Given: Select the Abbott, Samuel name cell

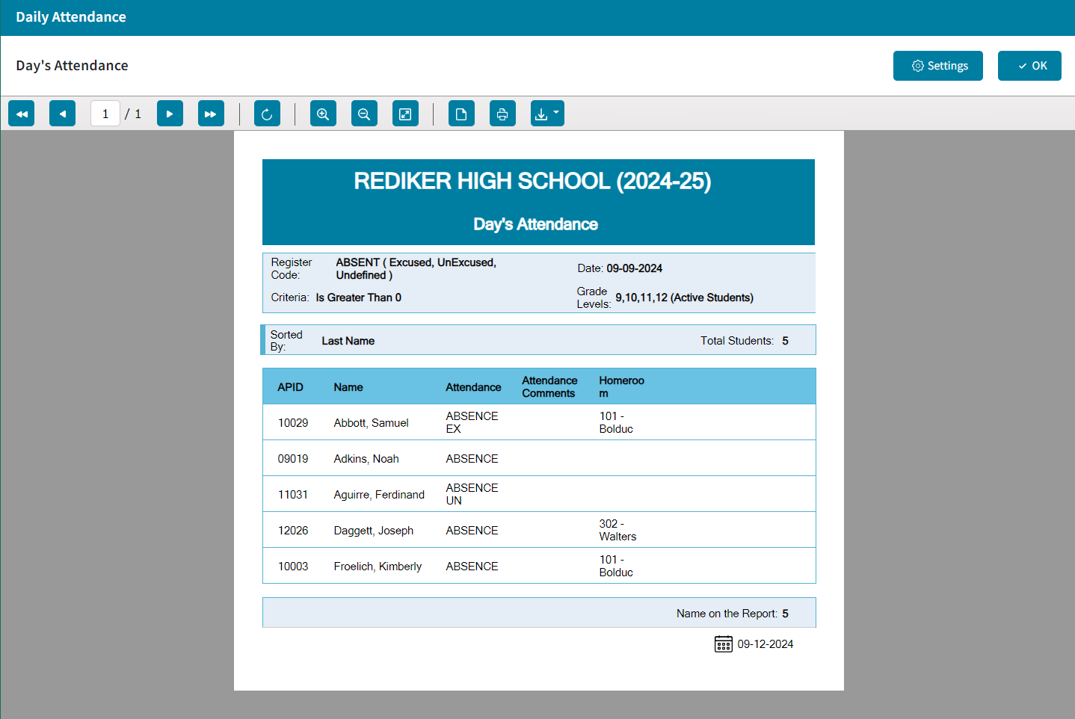Looking at the screenshot, I should click(371, 423).
